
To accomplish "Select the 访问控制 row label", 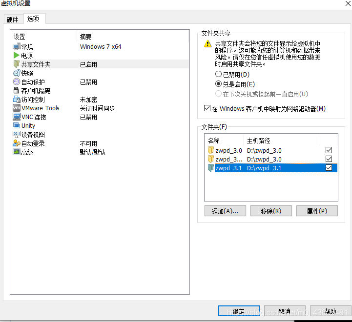I will coord(33,100).
